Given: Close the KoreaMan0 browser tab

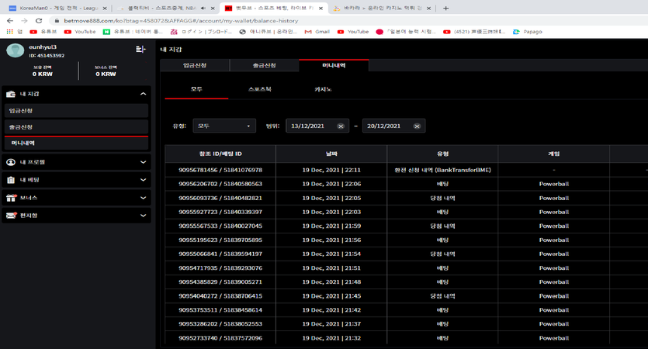Looking at the screenshot, I should click(105, 9).
